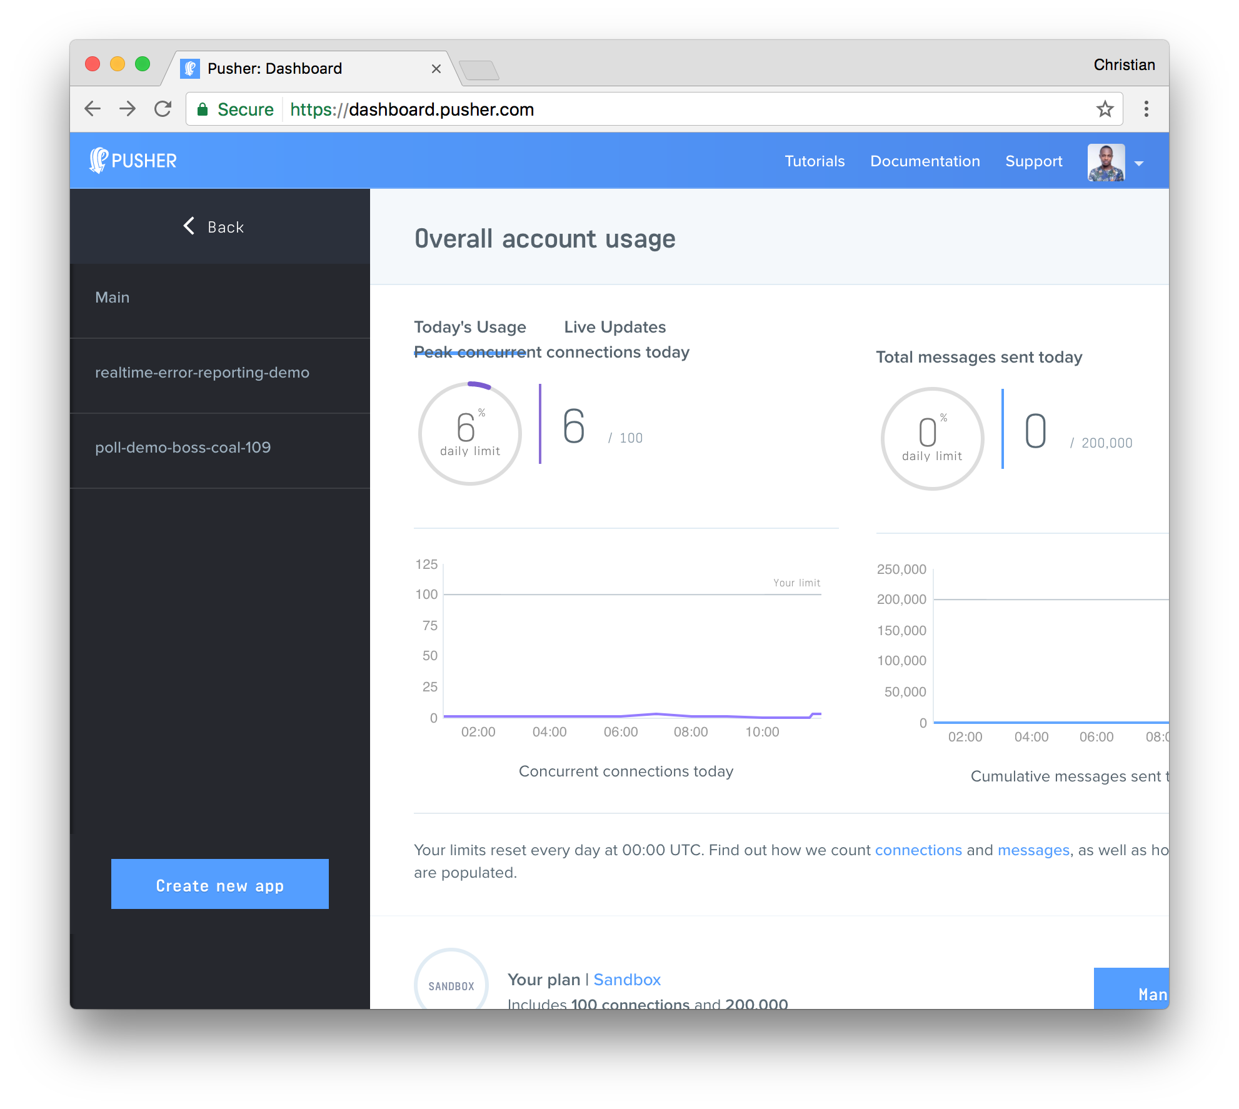Follow the connections hyperlink

(918, 850)
